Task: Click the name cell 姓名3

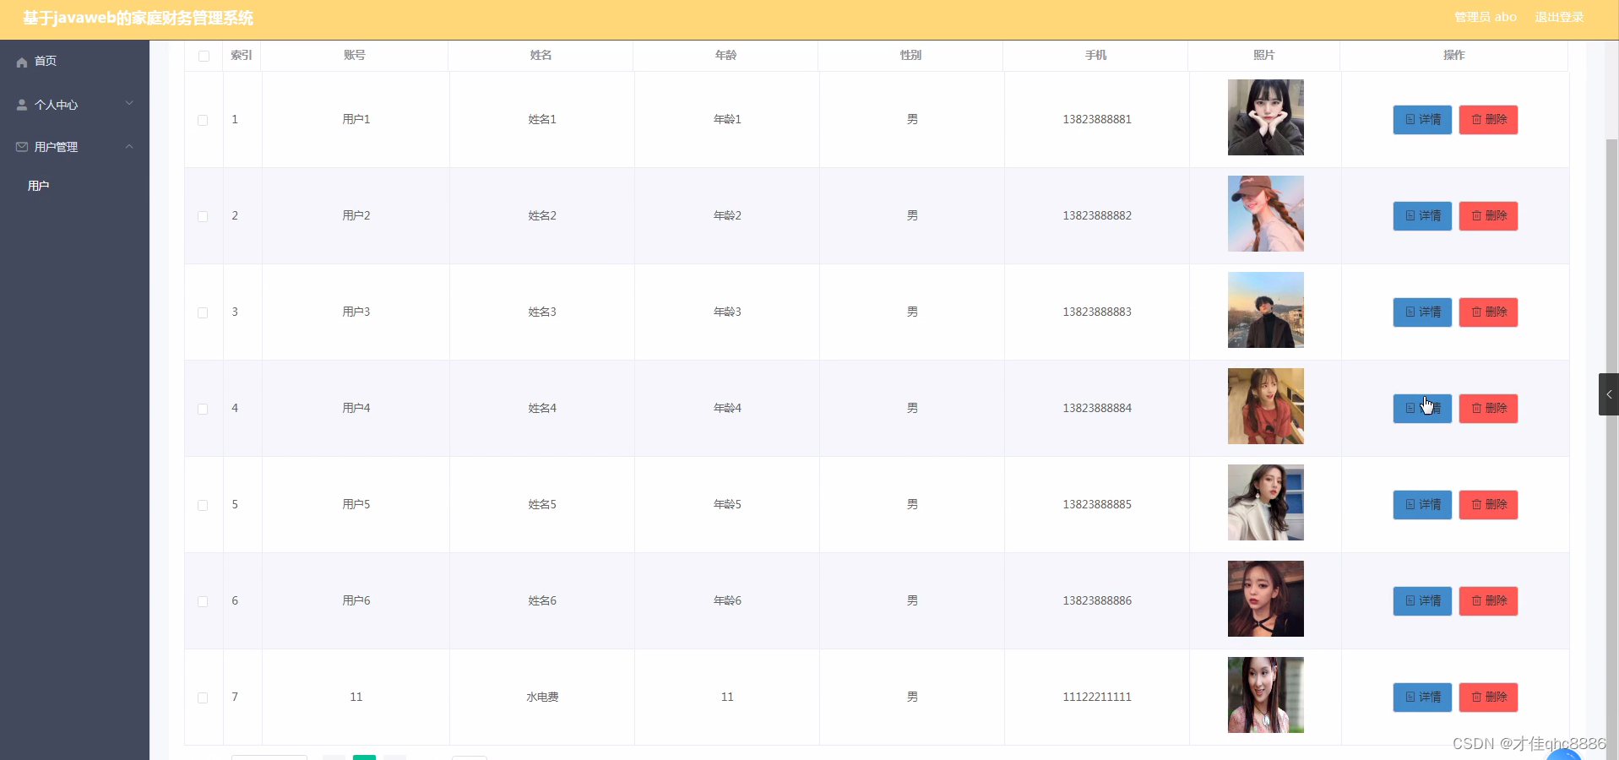Action: click(542, 312)
